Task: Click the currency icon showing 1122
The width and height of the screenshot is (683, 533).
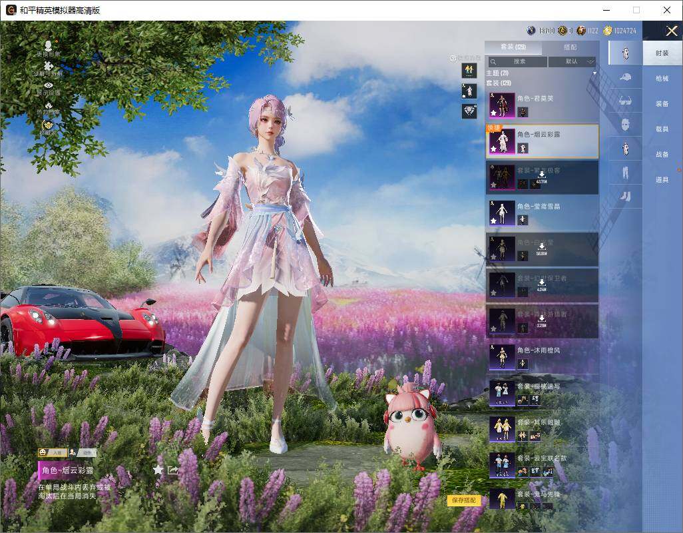Action: 581,31
